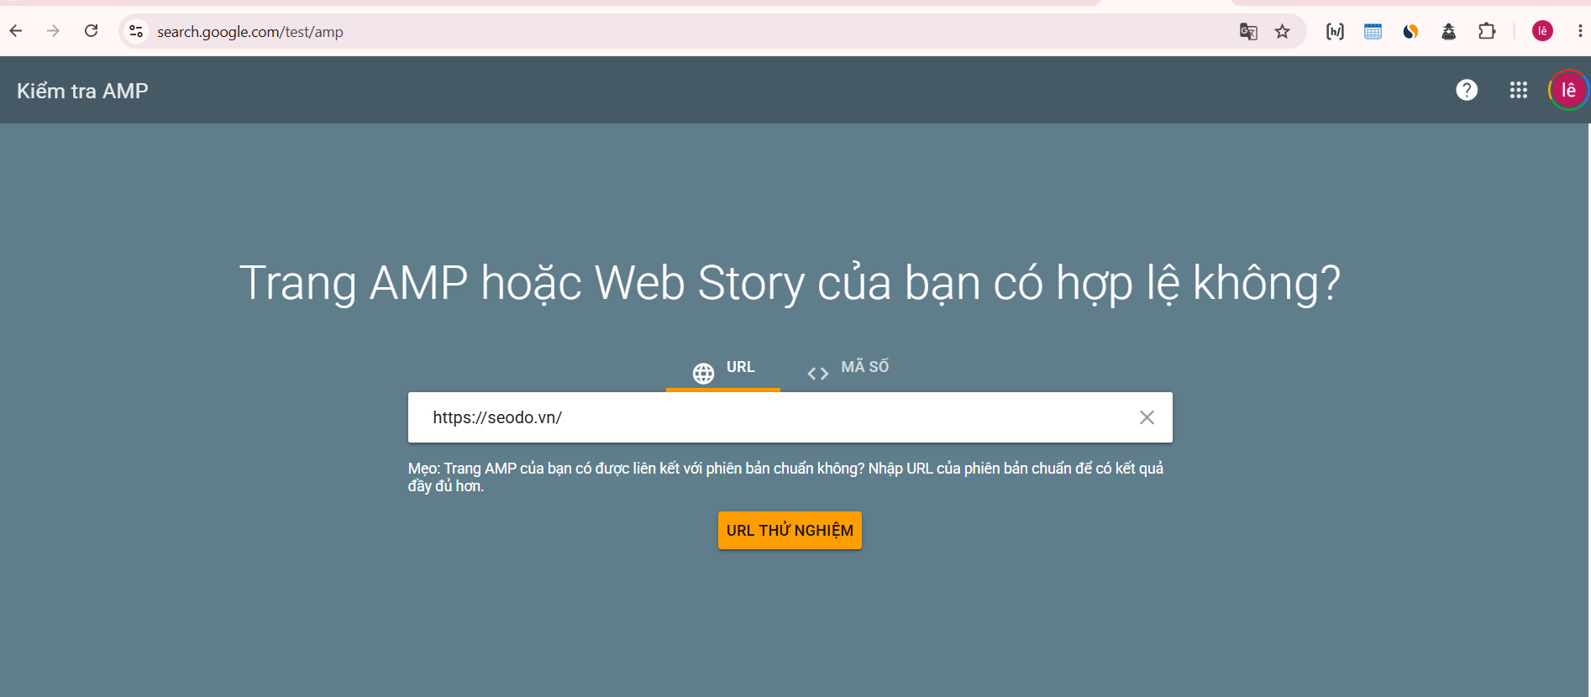This screenshot has height=697, width=1591.
Task: Open the help question mark icon
Action: coord(1467,90)
